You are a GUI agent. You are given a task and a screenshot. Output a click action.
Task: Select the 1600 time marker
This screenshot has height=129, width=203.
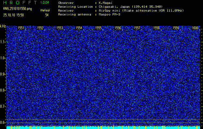[x=195, y=28]
